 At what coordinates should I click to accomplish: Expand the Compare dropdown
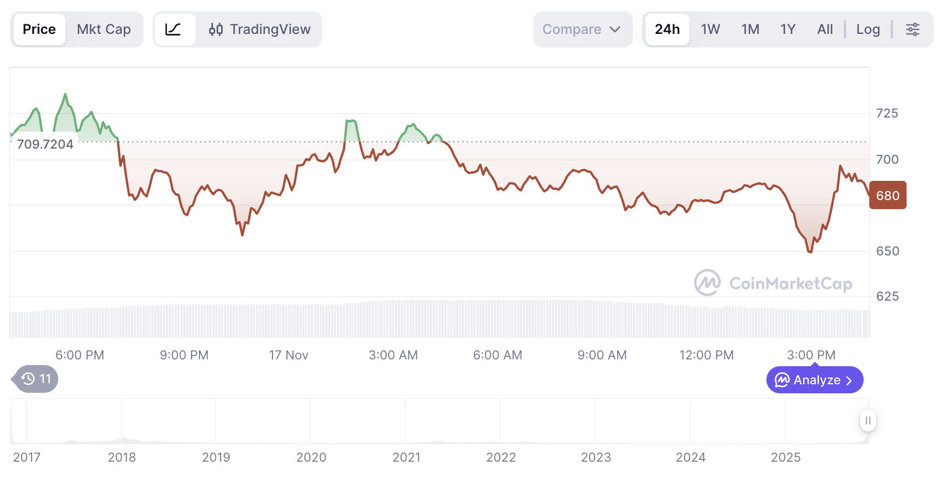(582, 29)
